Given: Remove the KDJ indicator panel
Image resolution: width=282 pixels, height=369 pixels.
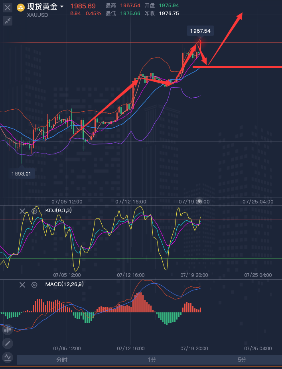Looking at the screenshot, I should pos(22,211).
